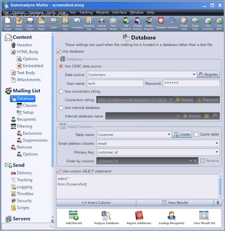Open the Wizards menu
225x231 pixels.
click(102, 13)
